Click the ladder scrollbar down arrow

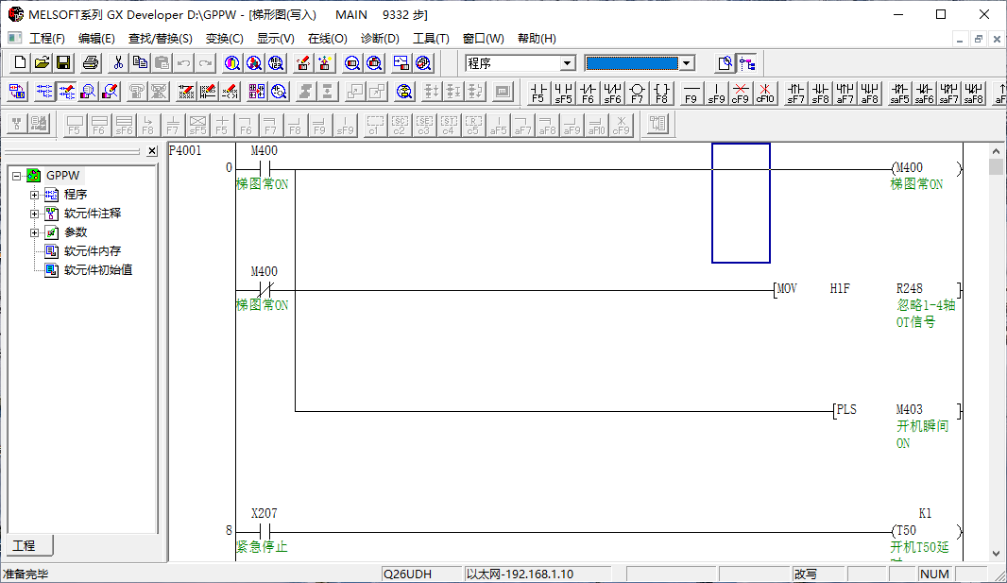click(x=996, y=554)
